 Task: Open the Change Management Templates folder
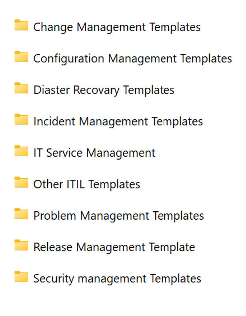pos(117,27)
